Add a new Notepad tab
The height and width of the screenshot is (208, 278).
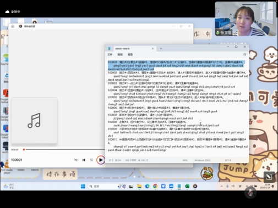161,48
